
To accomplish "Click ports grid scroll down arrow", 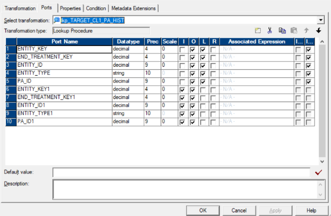I will (x=322, y=161).
